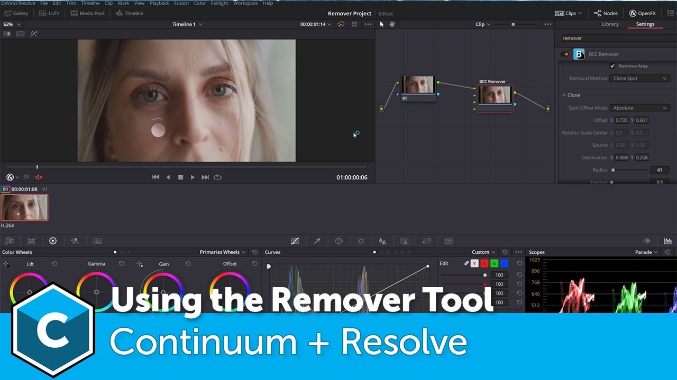Open the Color Wheels palette icon
677x380 pixels.
pyautogui.click(x=53, y=241)
